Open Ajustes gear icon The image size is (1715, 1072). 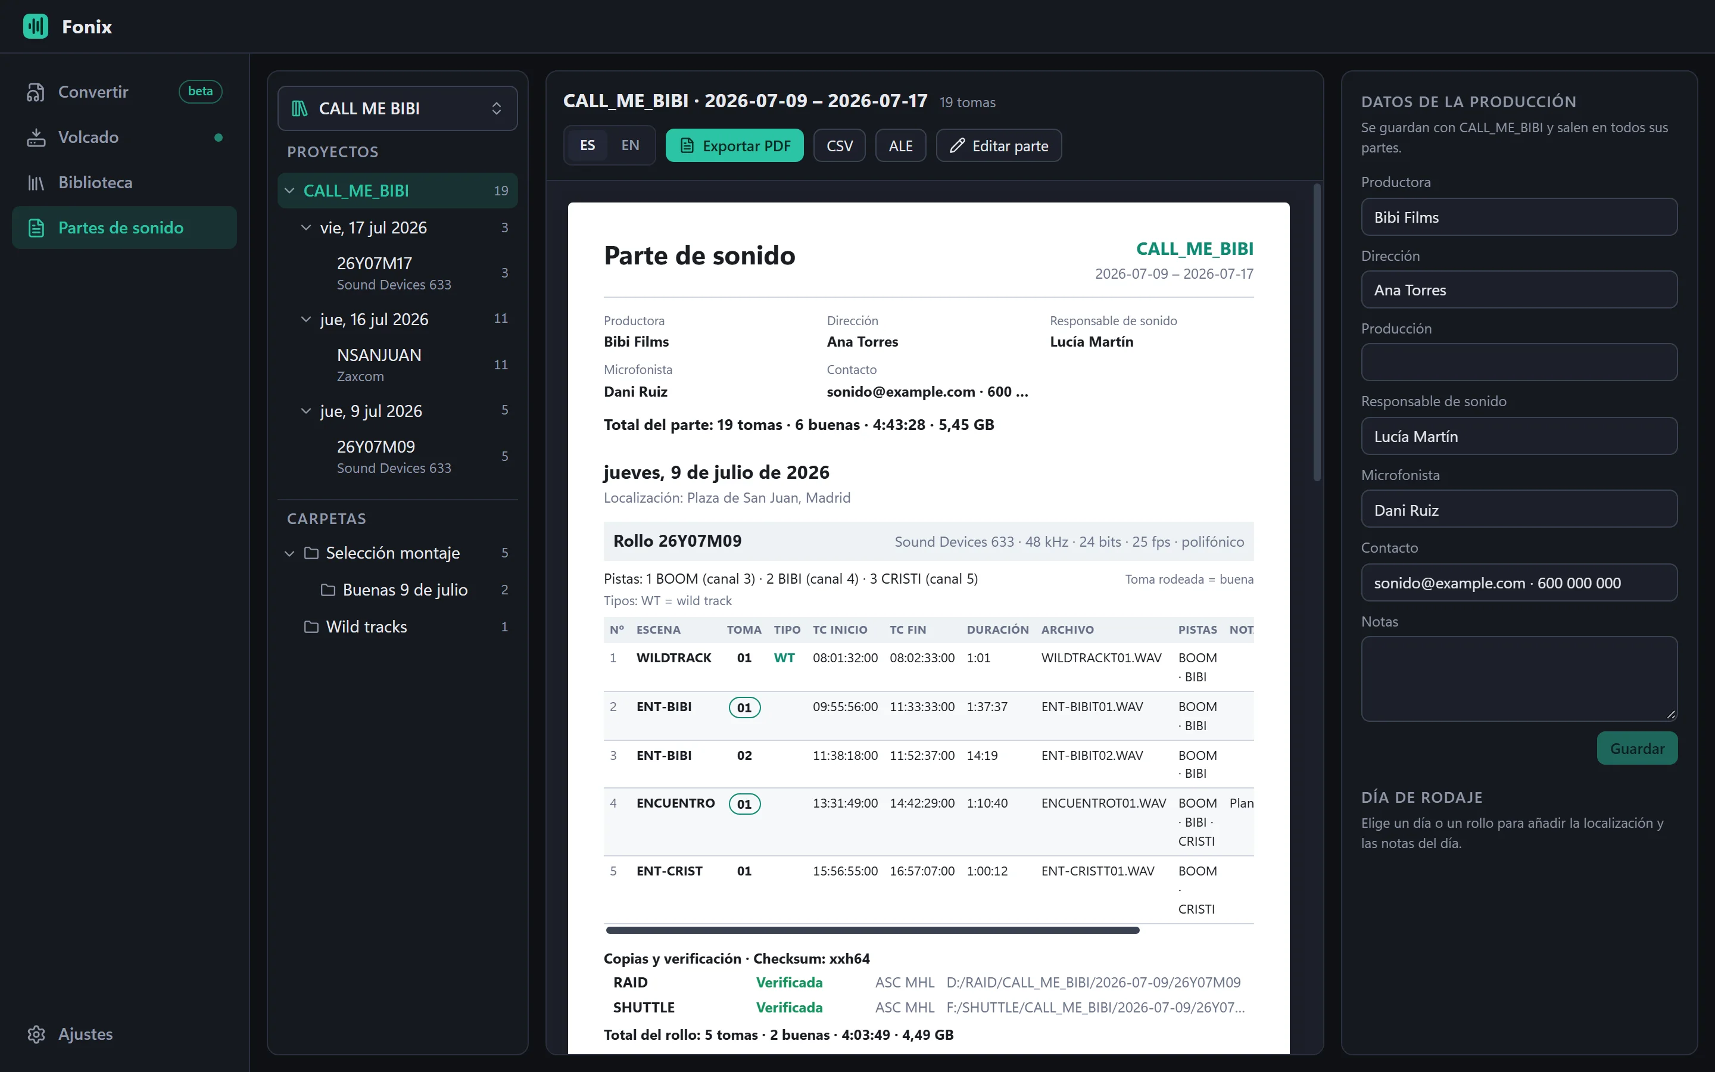pyautogui.click(x=36, y=1034)
